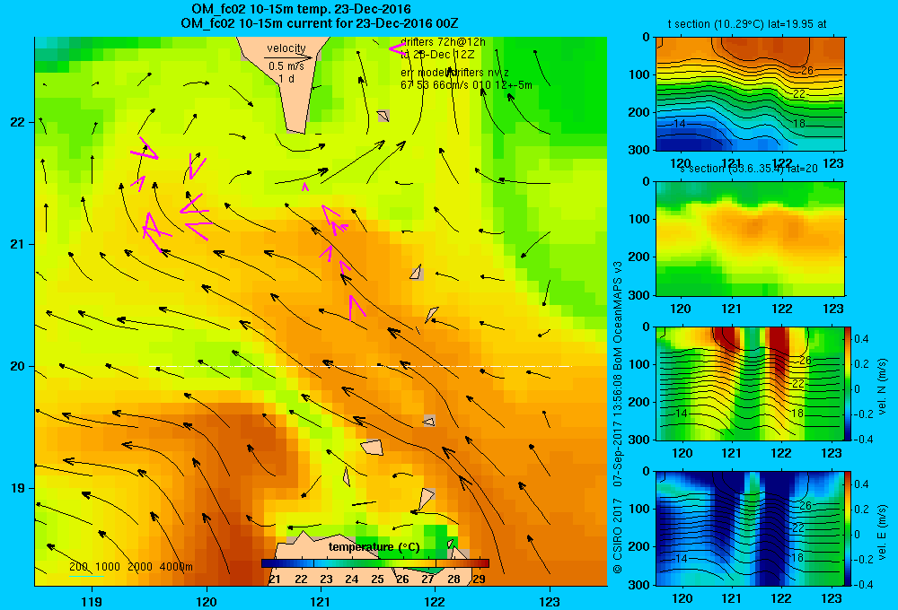Select the 'velocity' legend label
Image resolution: width=898 pixels, height=610 pixels.
click(x=286, y=48)
